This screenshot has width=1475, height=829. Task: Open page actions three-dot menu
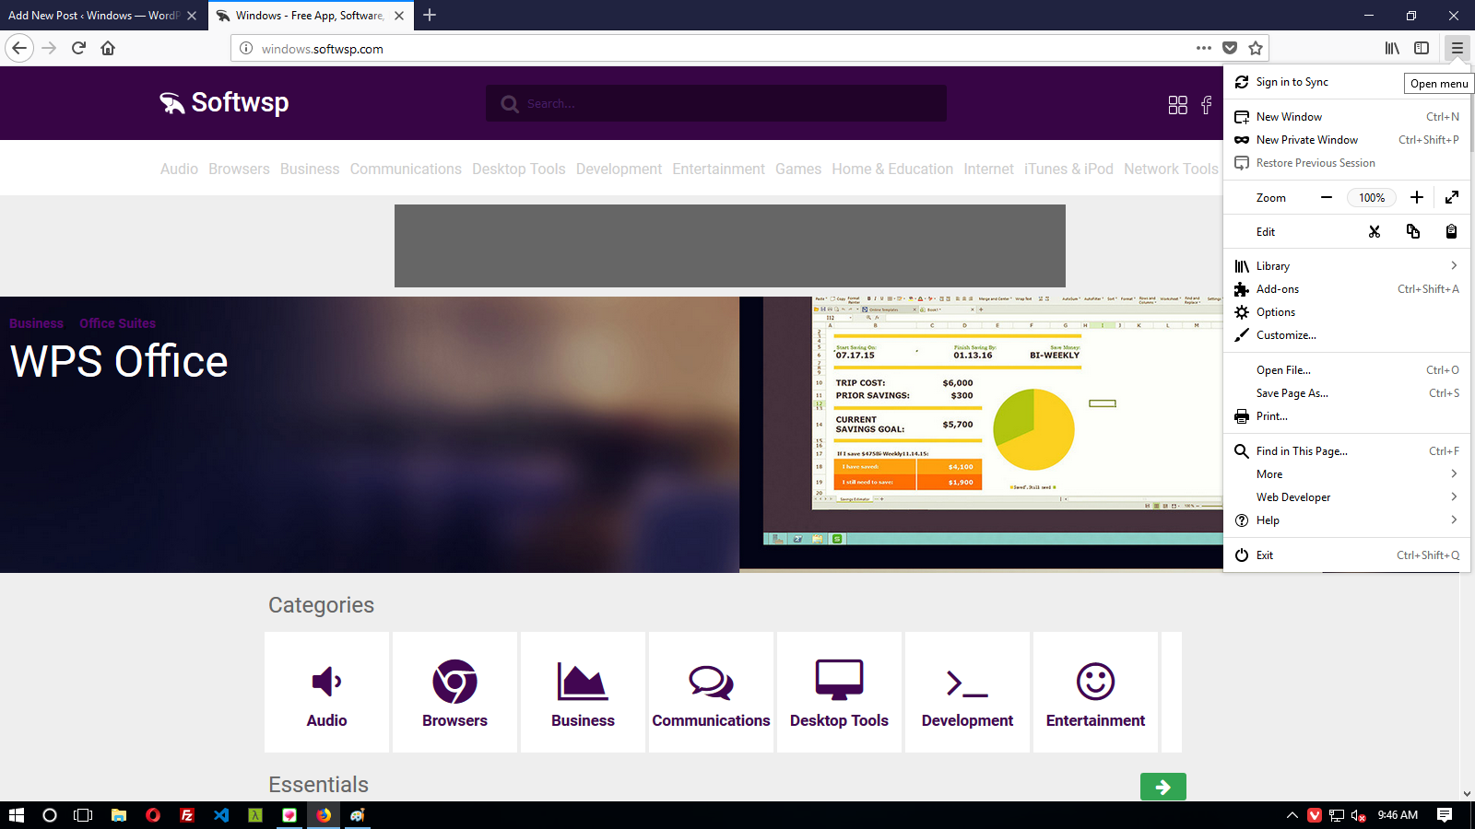pos(1204,48)
